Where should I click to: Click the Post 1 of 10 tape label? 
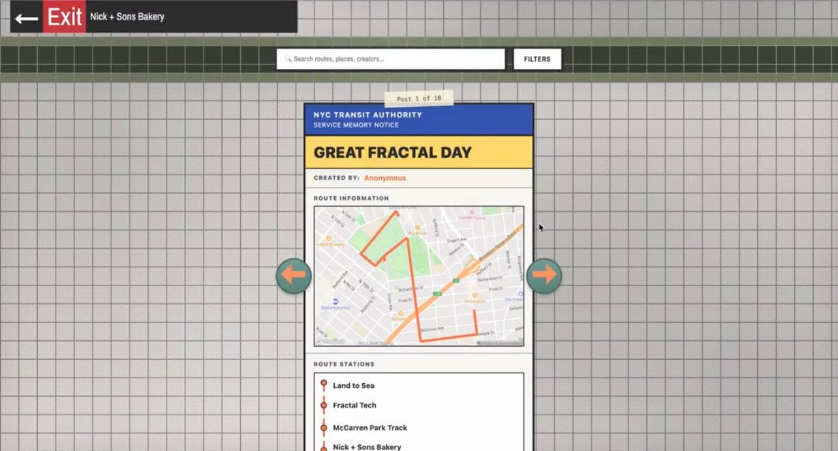(419, 98)
